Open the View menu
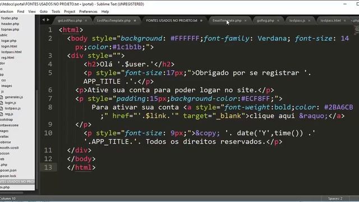Screen dimensions: 359x202 point(32,11)
